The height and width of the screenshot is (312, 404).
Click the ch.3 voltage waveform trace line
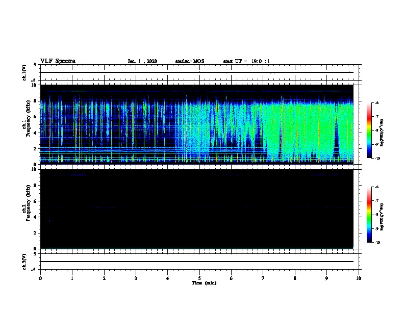click(197, 262)
